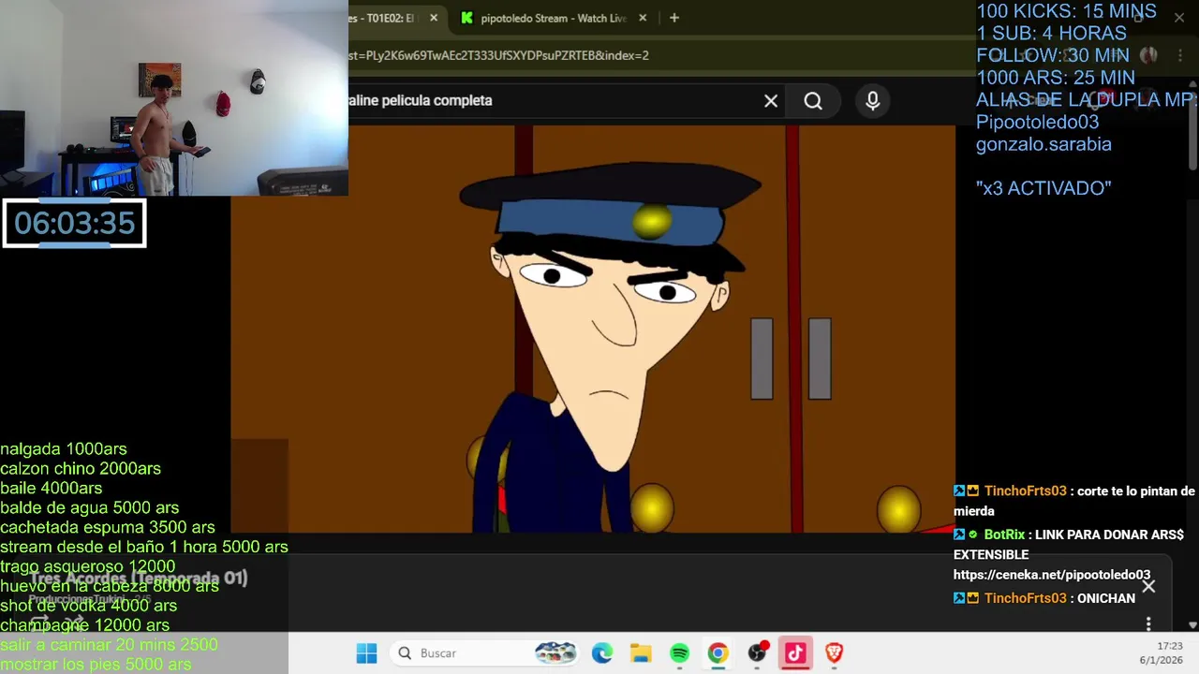Open the TikTok app in the taskbar
This screenshot has height=674, width=1199.
pos(795,653)
